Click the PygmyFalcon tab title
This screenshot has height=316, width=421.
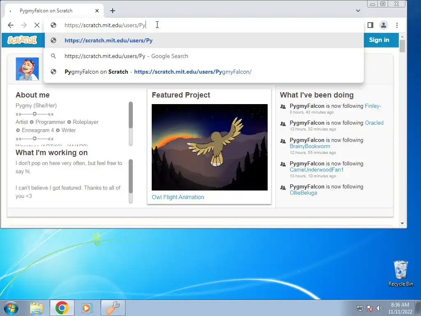(x=46, y=11)
